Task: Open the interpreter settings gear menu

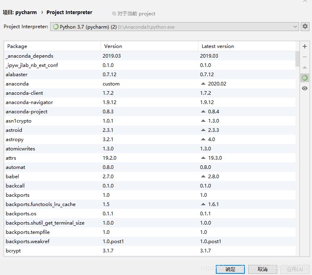Action: pos(305,26)
